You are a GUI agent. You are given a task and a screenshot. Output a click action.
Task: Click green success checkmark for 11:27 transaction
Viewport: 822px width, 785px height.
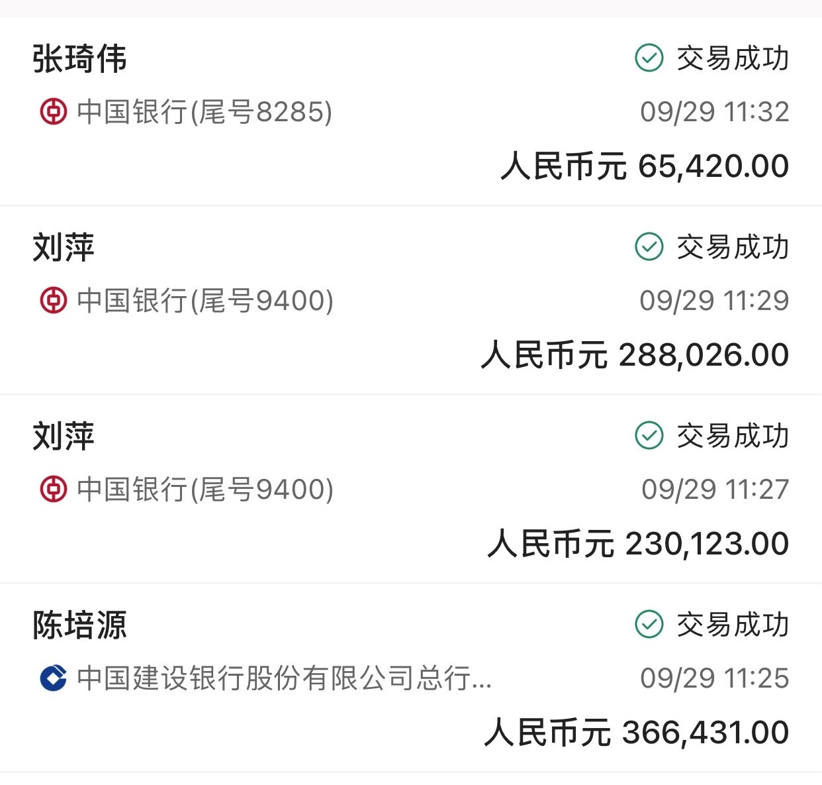(x=649, y=435)
